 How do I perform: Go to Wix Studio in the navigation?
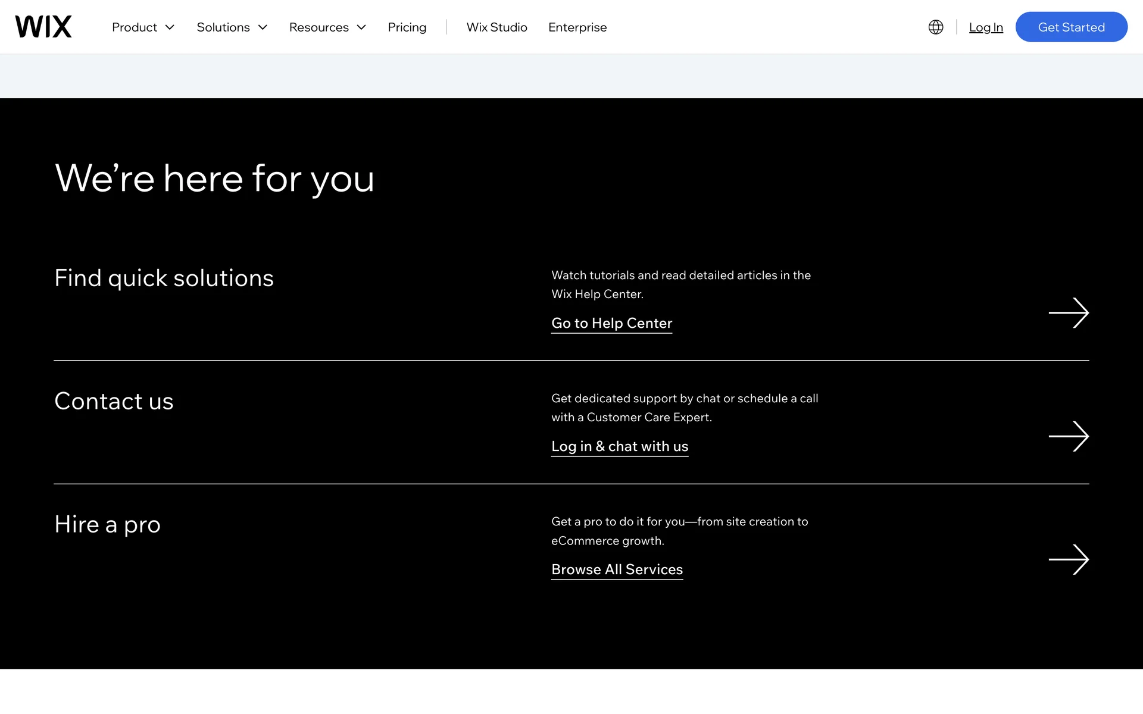(496, 27)
